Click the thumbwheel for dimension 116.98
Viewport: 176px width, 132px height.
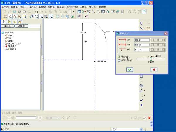click(158, 45)
